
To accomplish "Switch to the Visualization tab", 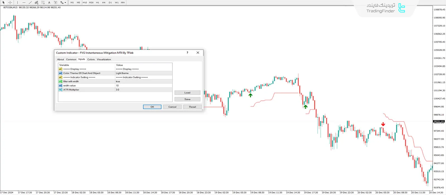I will [x=104, y=59].
